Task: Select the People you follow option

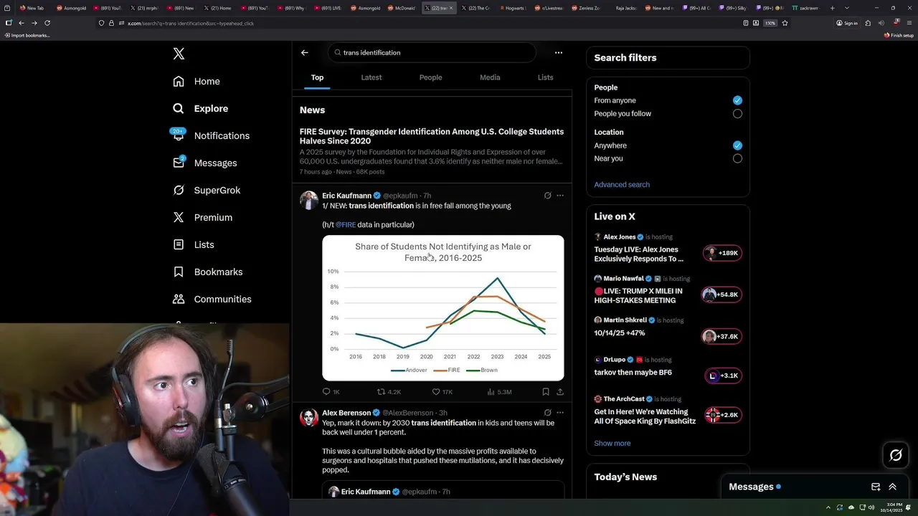Action: point(737,114)
